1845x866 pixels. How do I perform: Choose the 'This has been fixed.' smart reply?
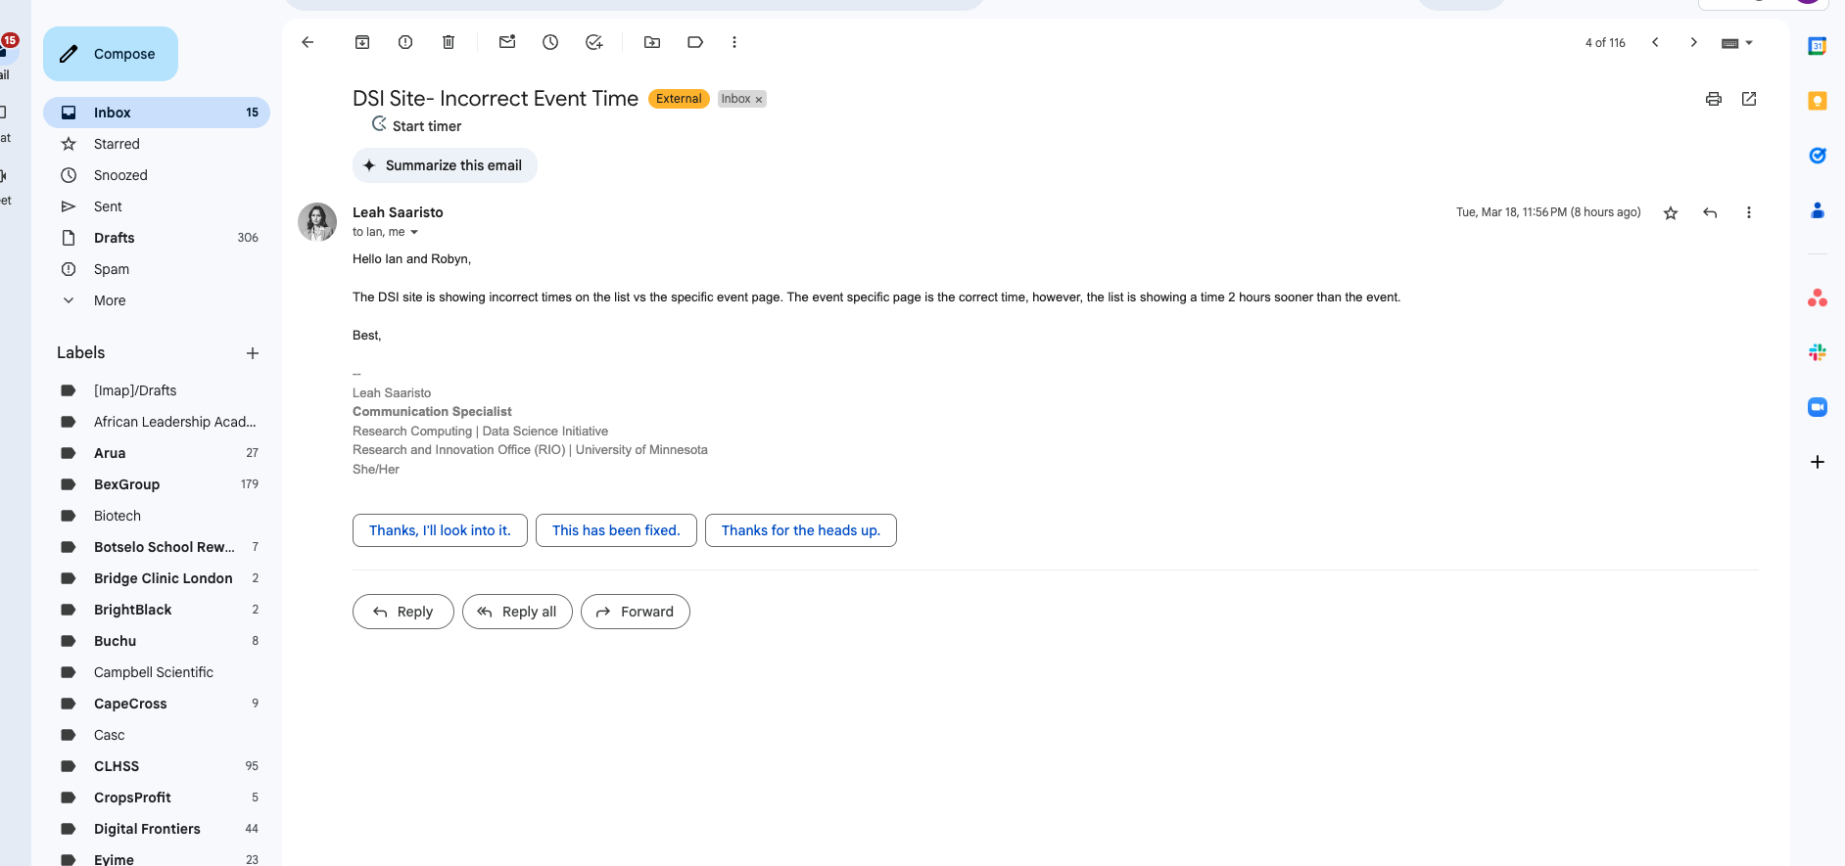(616, 530)
